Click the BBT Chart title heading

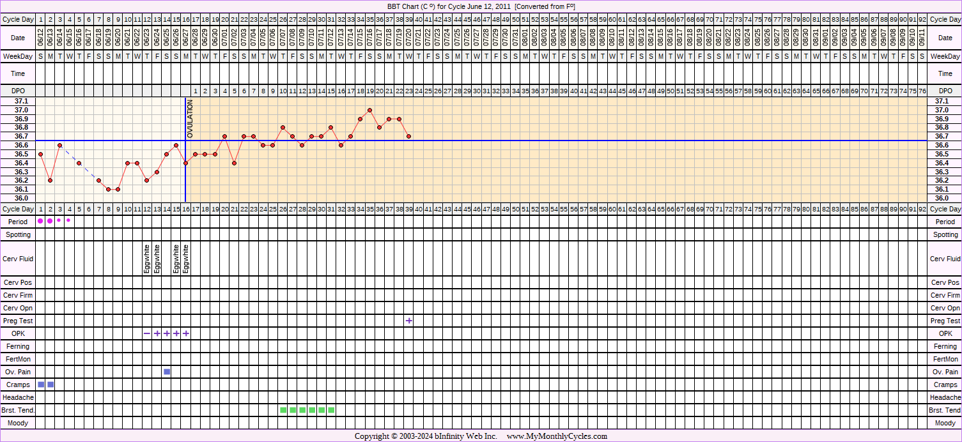coord(481,6)
